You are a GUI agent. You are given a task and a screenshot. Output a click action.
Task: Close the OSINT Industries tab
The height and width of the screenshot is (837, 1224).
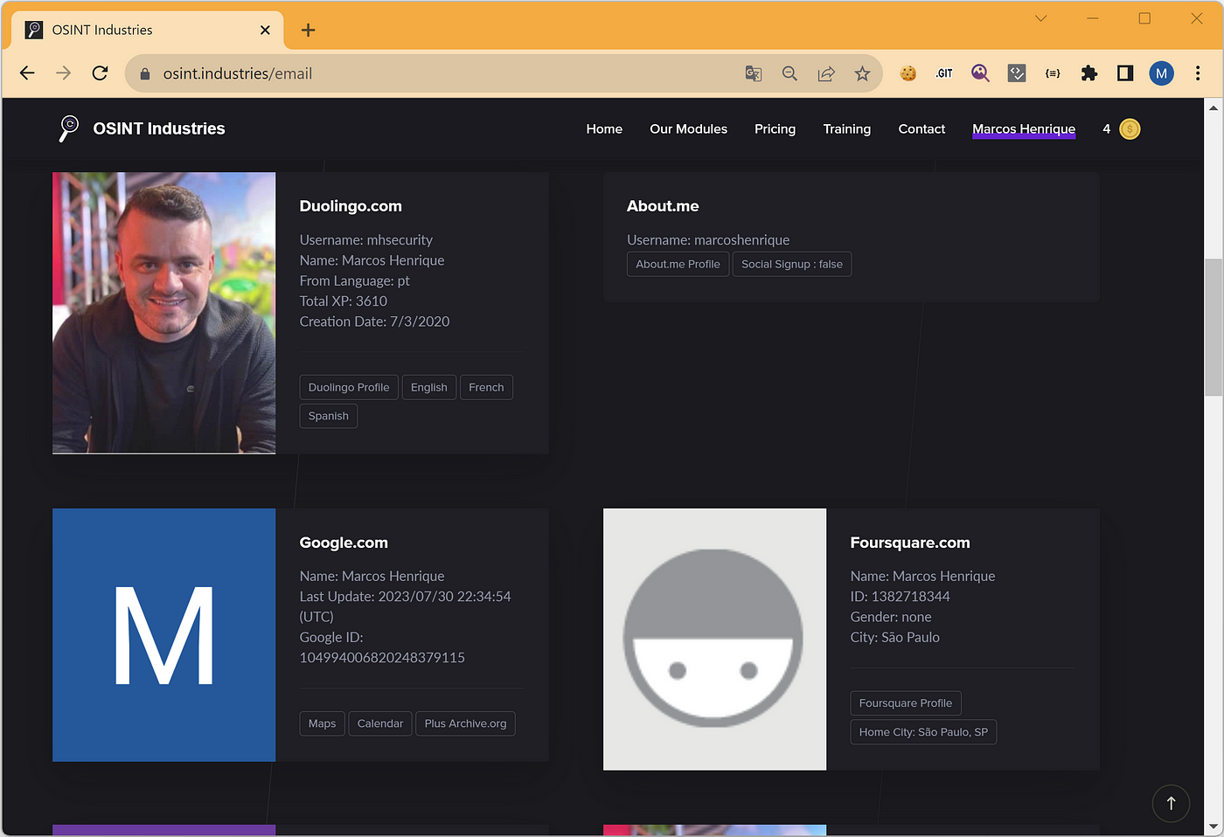pyautogui.click(x=265, y=30)
